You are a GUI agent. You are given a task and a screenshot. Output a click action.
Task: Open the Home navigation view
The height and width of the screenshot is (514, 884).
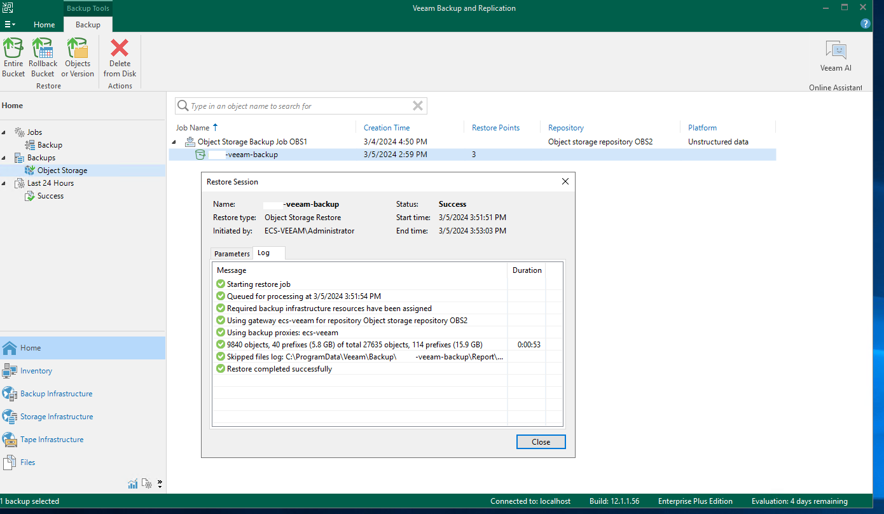pos(83,348)
